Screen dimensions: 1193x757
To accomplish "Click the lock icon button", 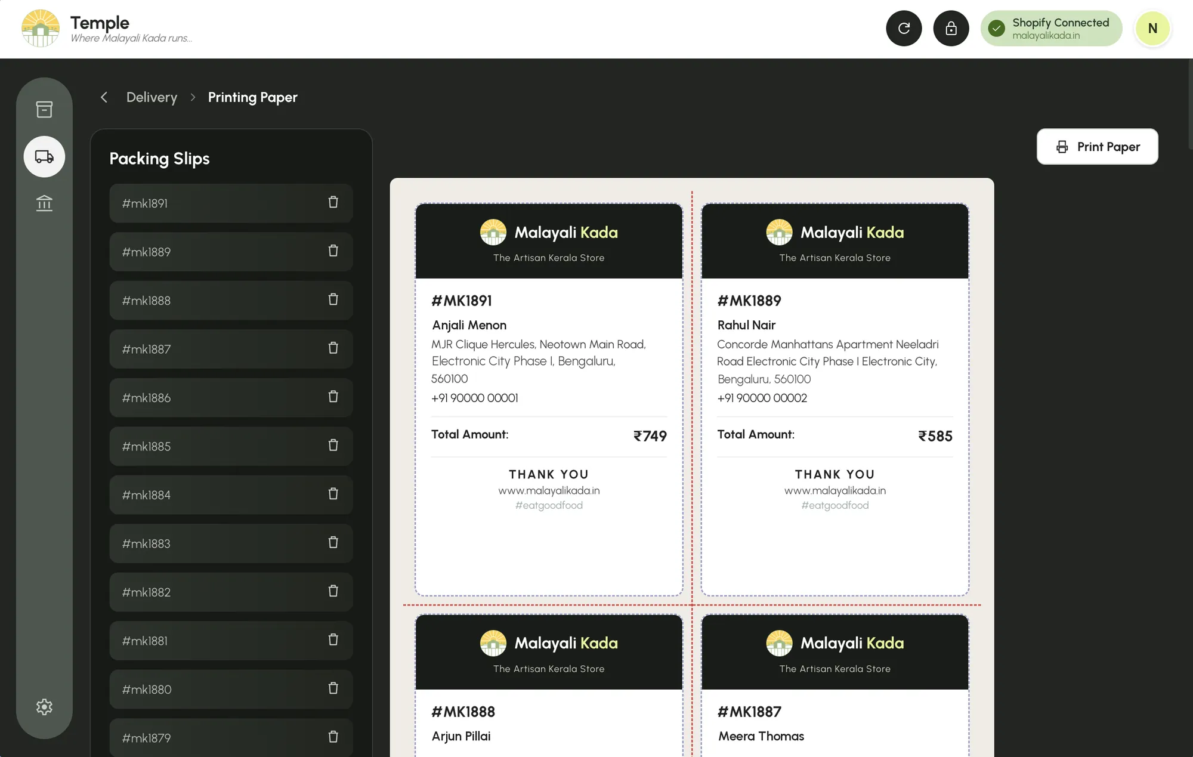I will (x=951, y=28).
